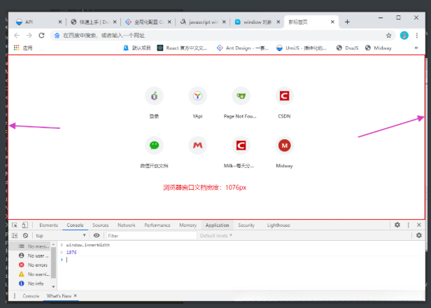Viewport: 431px width, 308px height.
Task: Open console settings gear icon
Action: (419, 235)
